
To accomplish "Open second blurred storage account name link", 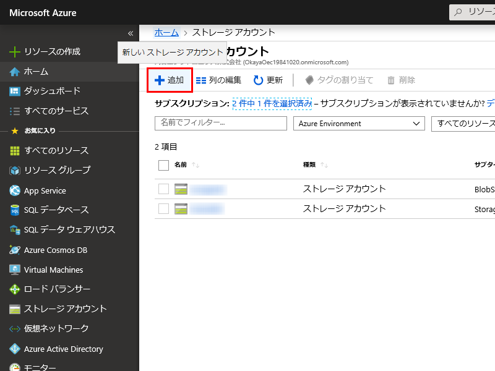I will point(207,209).
